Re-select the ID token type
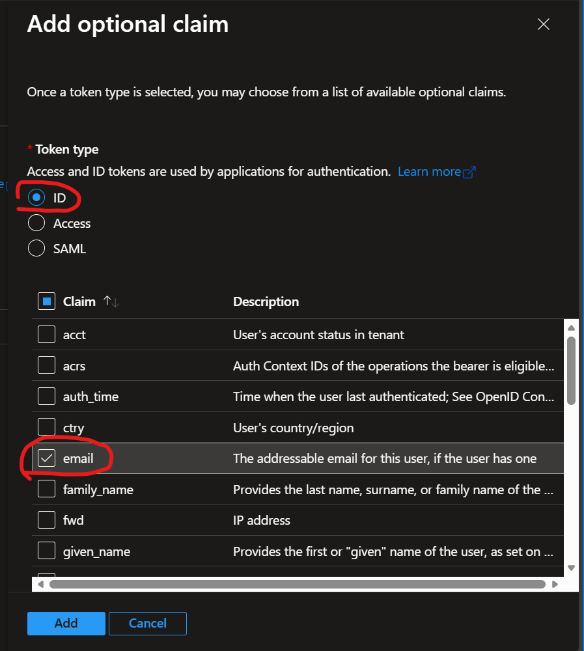 tap(36, 197)
